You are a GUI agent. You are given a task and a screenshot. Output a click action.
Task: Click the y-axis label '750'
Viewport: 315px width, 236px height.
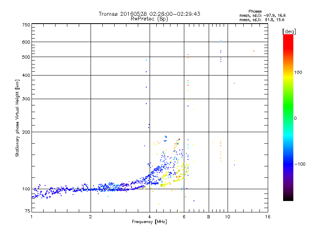[x=26, y=25]
